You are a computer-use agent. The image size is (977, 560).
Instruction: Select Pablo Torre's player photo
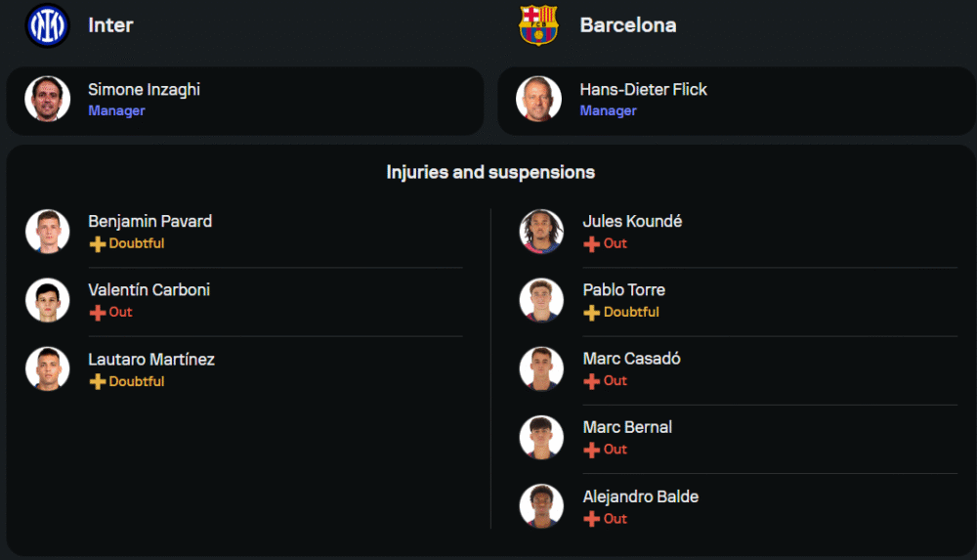[541, 300]
